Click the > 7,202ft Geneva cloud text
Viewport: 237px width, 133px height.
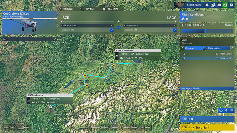(x=40, y=102)
